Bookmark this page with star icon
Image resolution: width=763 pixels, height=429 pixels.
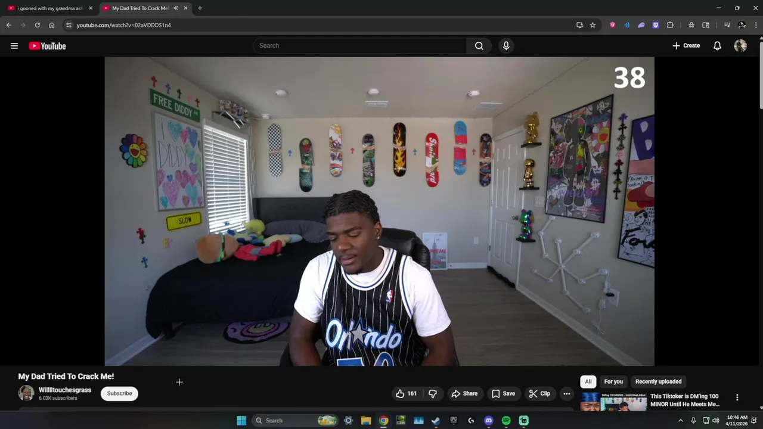pos(593,25)
